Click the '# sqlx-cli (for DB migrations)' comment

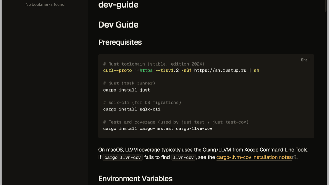point(142,103)
